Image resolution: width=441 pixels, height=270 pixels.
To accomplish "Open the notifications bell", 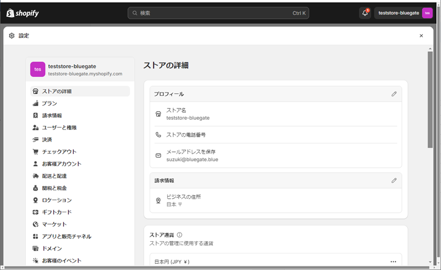I will coord(365,13).
